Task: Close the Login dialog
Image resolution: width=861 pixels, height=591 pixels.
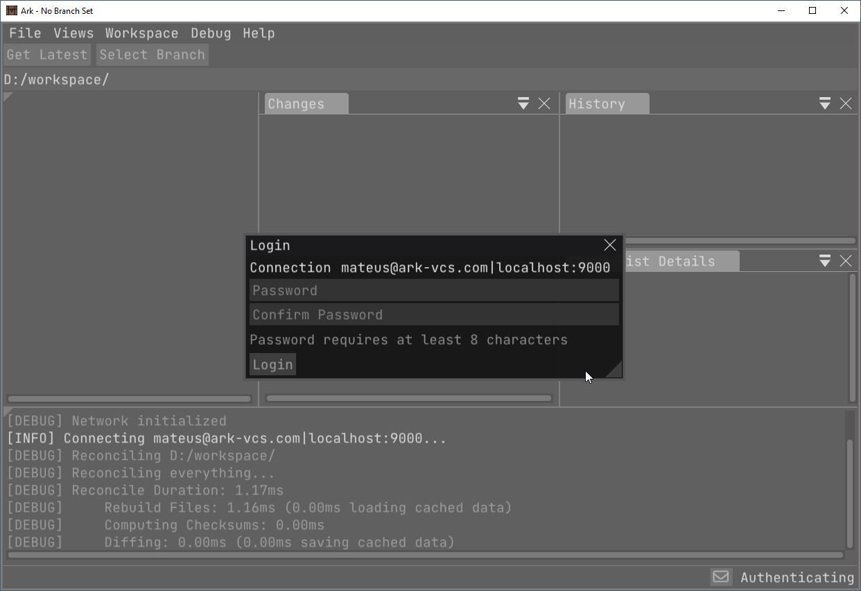Action: [x=610, y=246]
